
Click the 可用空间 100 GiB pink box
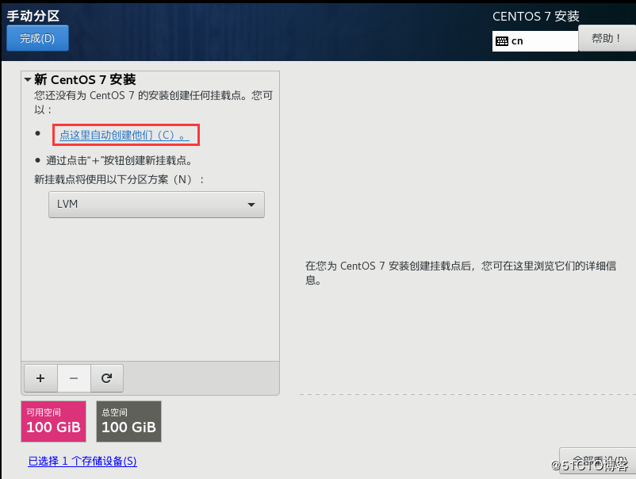(x=54, y=421)
